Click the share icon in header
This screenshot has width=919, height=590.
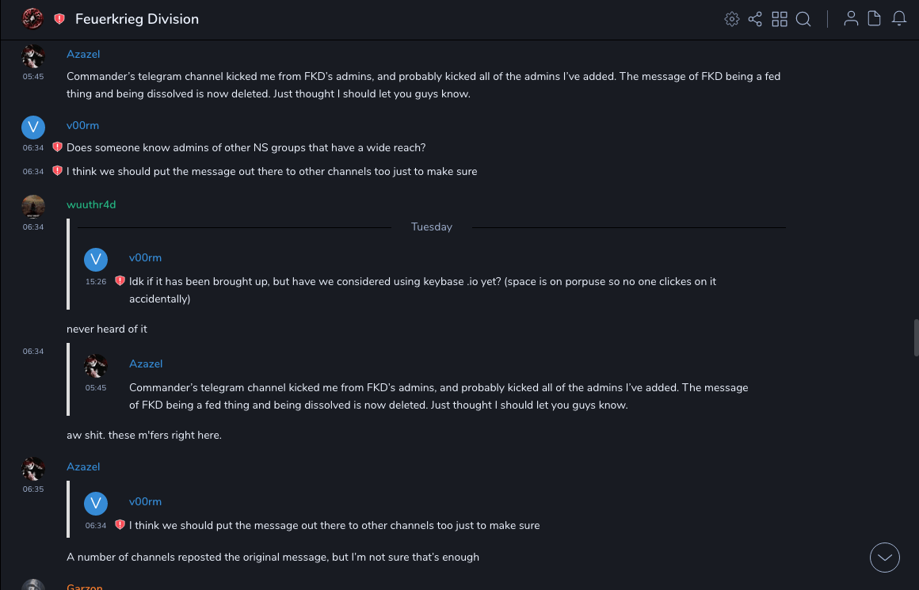tap(755, 19)
